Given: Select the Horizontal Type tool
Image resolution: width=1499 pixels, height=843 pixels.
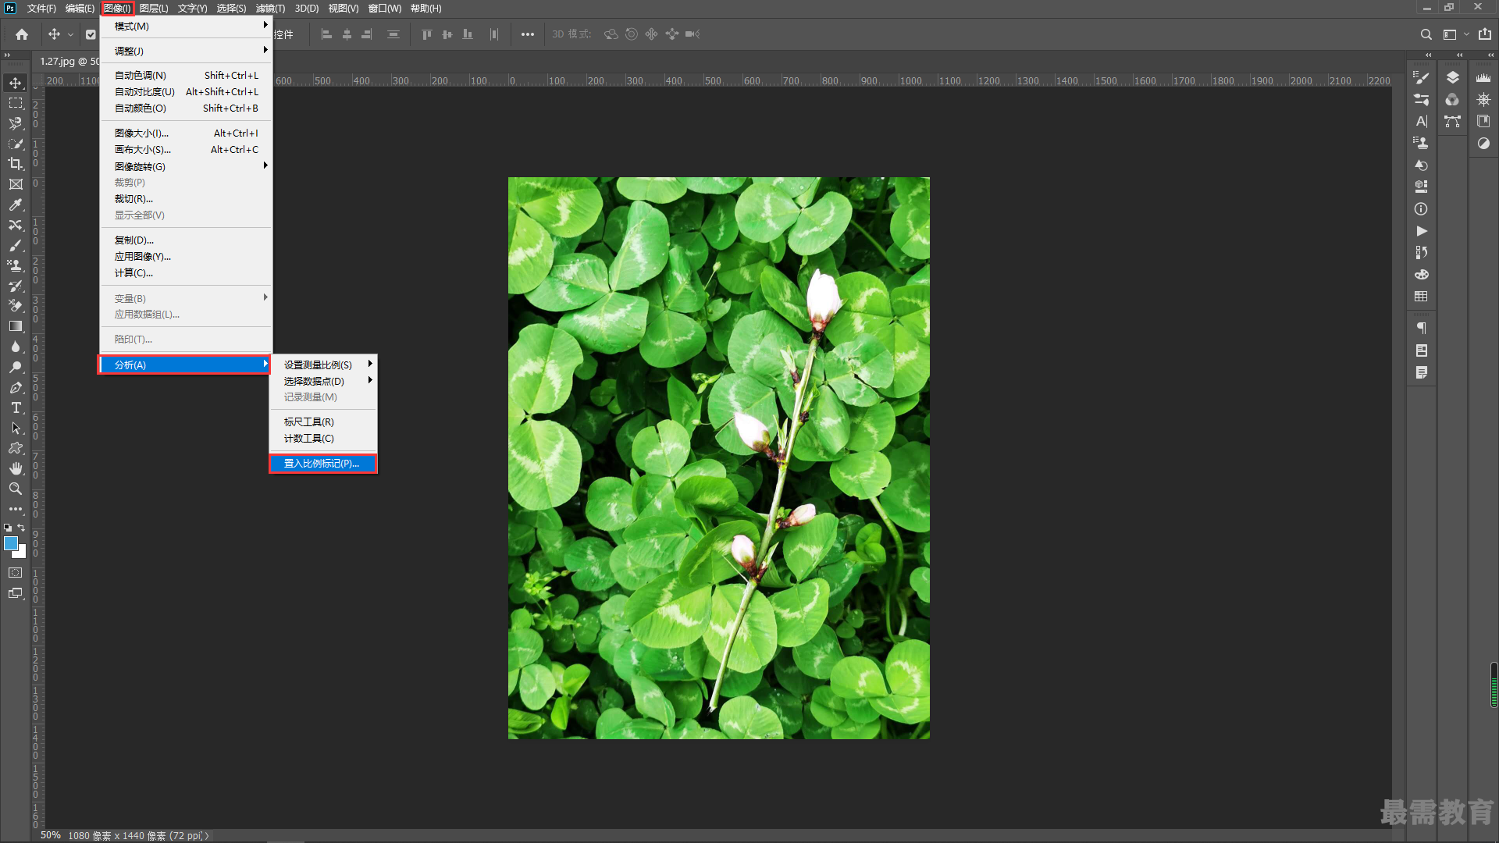Looking at the screenshot, I should [16, 407].
